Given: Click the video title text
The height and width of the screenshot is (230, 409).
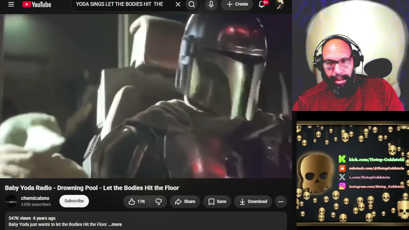Looking at the screenshot, I should coord(92,188).
